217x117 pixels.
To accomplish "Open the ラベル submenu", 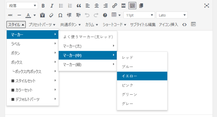I will tap(33, 44).
